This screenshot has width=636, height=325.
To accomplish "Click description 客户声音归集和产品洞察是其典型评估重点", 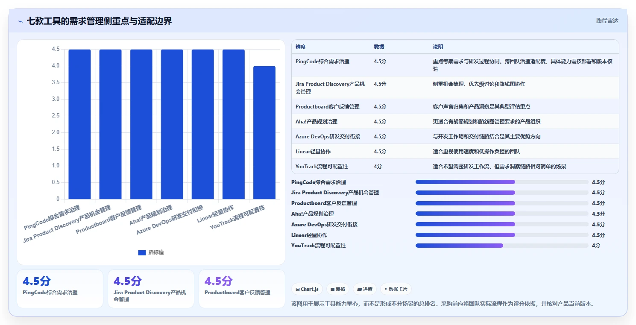I will pyautogui.click(x=481, y=107).
